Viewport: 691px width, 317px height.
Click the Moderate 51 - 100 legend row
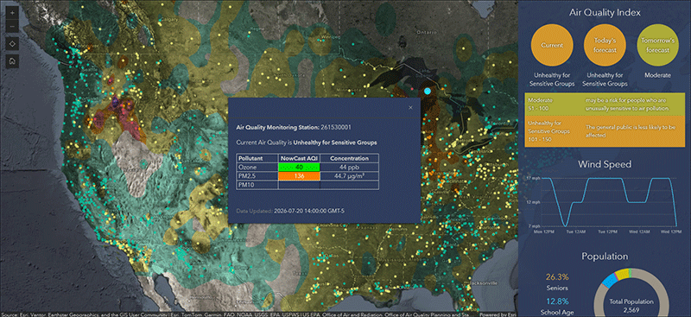[605, 105]
